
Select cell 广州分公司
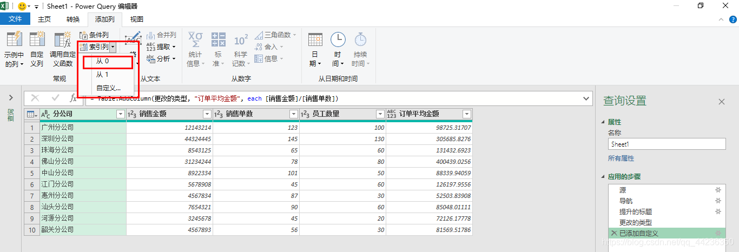[x=83, y=128]
